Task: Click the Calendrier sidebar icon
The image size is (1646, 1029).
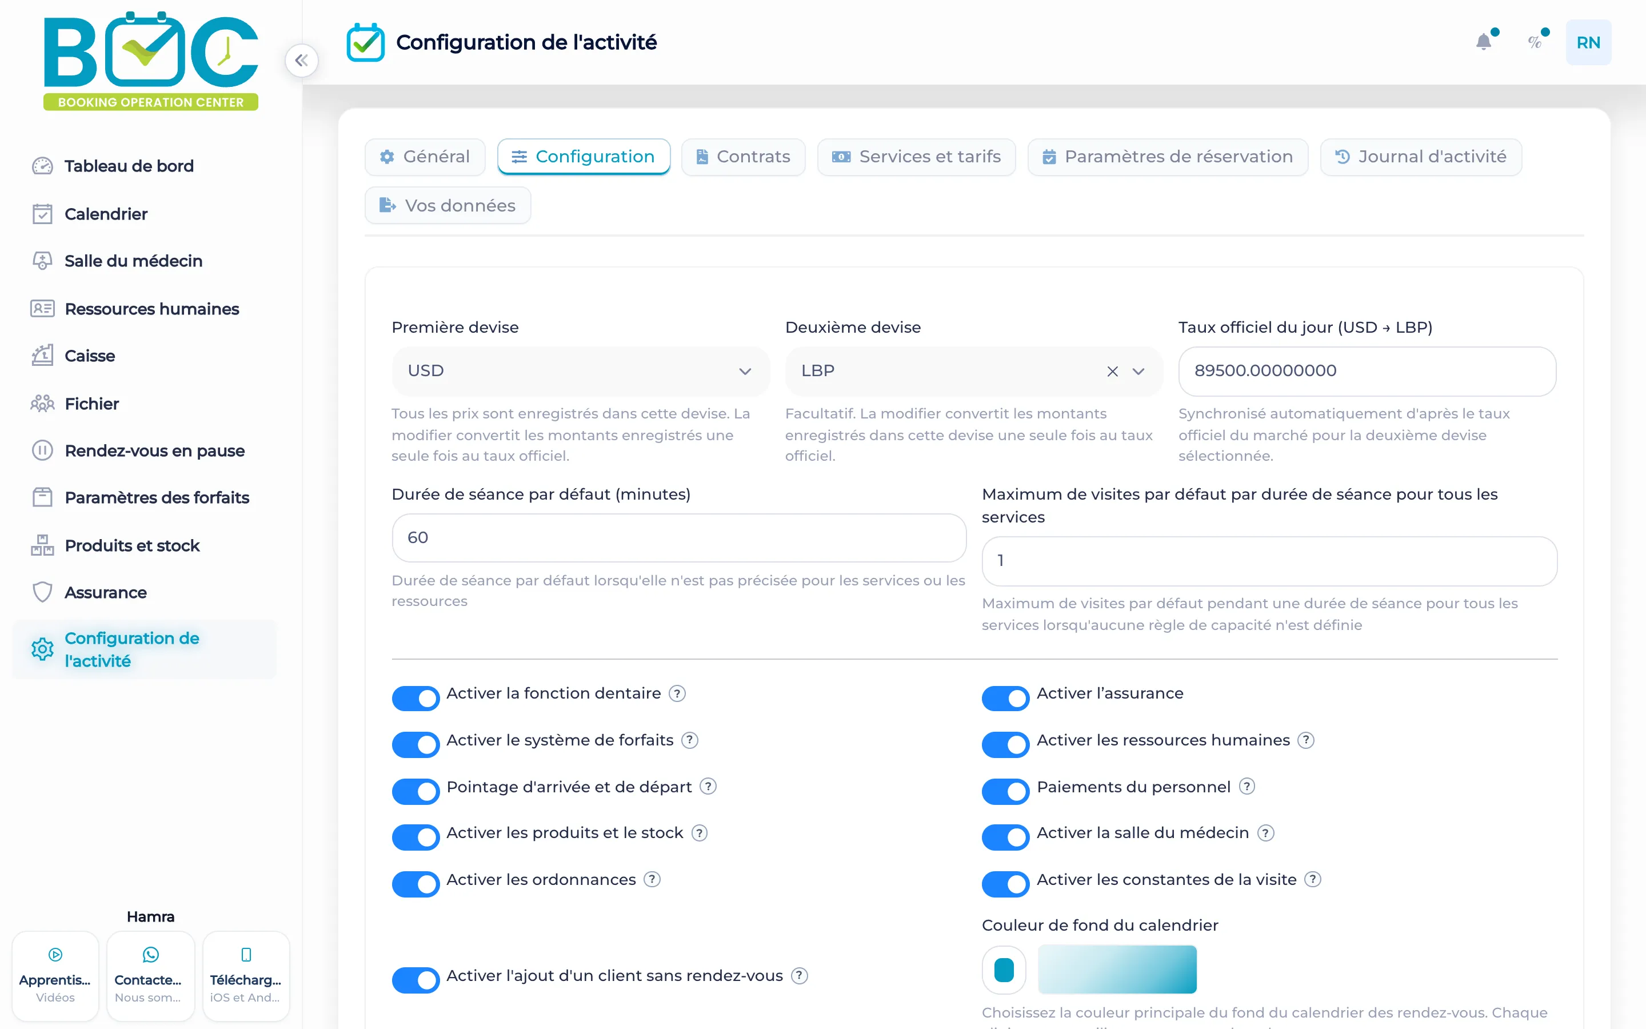Action: pos(42,214)
